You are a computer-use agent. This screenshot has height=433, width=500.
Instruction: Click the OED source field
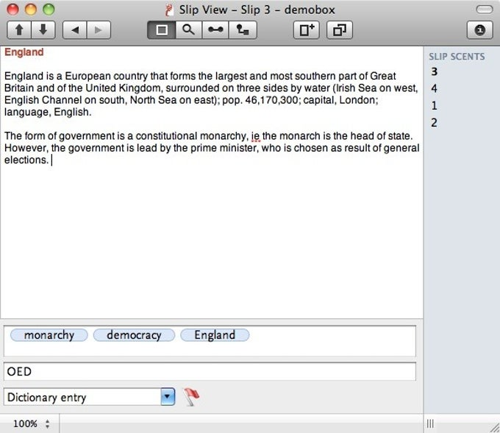coord(210,371)
